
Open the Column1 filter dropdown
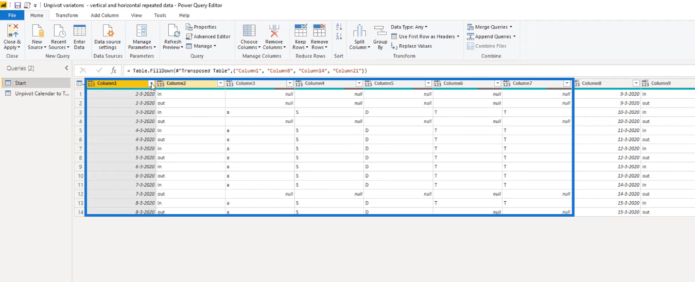(151, 83)
